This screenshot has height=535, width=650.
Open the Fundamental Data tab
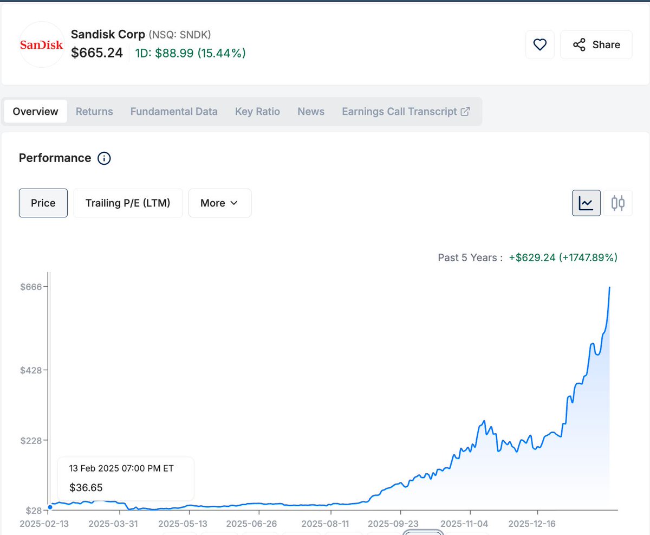click(174, 111)
